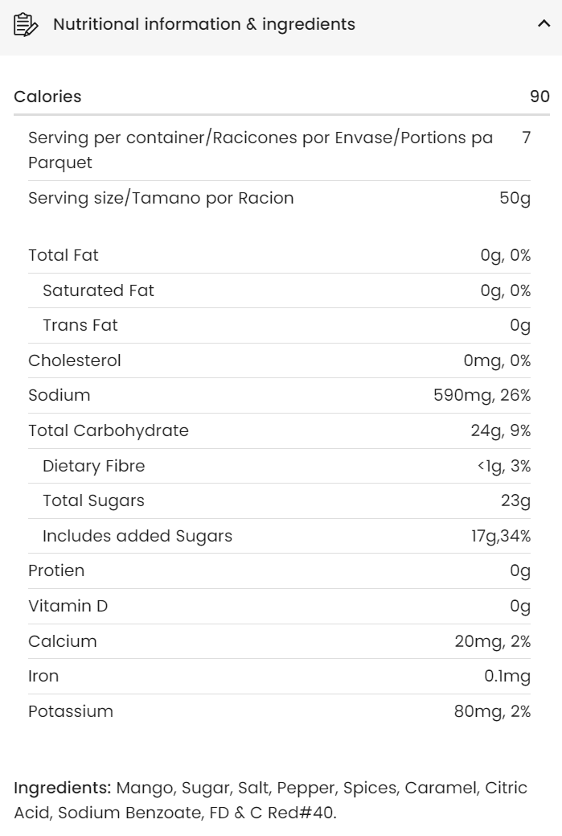
Task: Click the Vitamin D label
Action: tap(68, 606)
